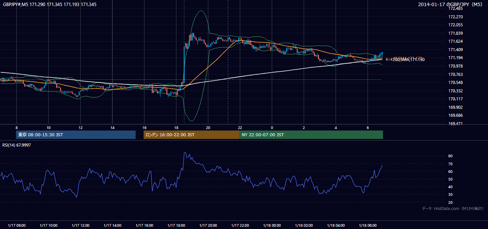Click hour label 18 on price chart axis
The image size is (488, 229).
[x=176, y=127]
